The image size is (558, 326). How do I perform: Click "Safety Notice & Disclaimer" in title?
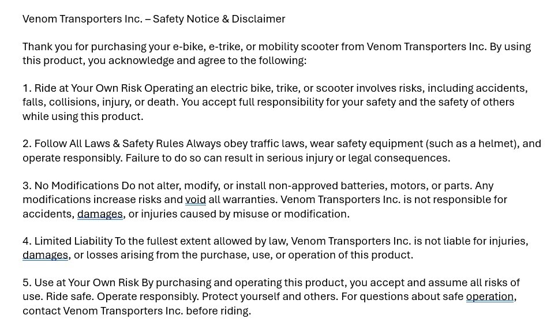click(219, 19)
